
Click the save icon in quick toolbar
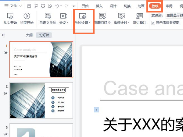pyautogui.click(x=29, y=6)
